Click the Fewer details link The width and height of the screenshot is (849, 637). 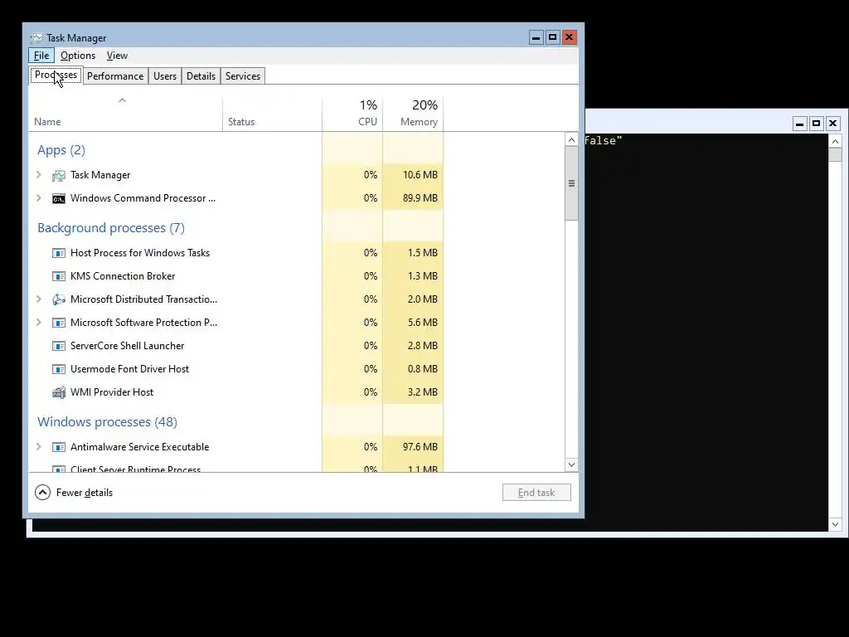[x=85, y=493]
